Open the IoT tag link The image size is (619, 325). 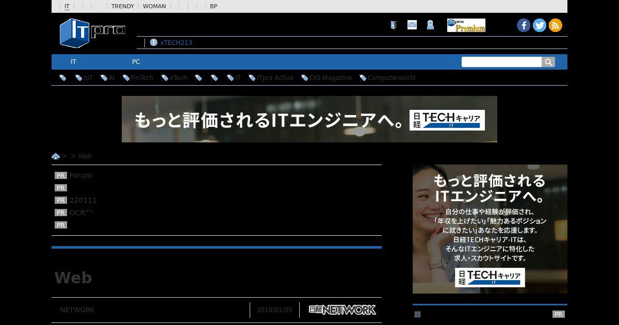89,78
